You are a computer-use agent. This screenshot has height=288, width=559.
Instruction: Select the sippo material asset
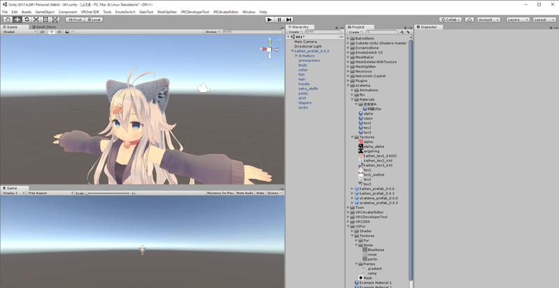point(368,118)
